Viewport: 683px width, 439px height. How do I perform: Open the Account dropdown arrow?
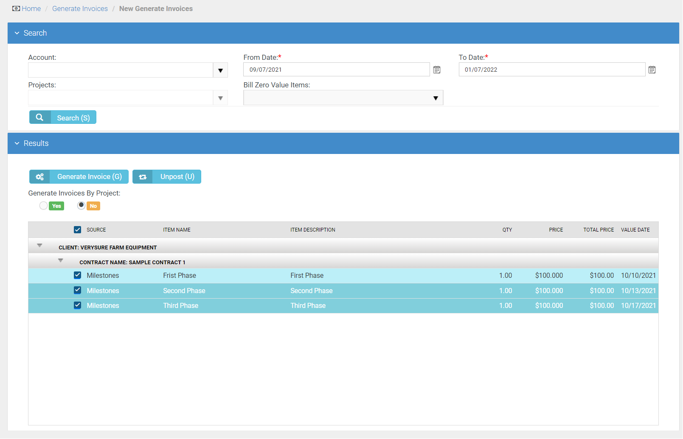[x=220, y=70]
